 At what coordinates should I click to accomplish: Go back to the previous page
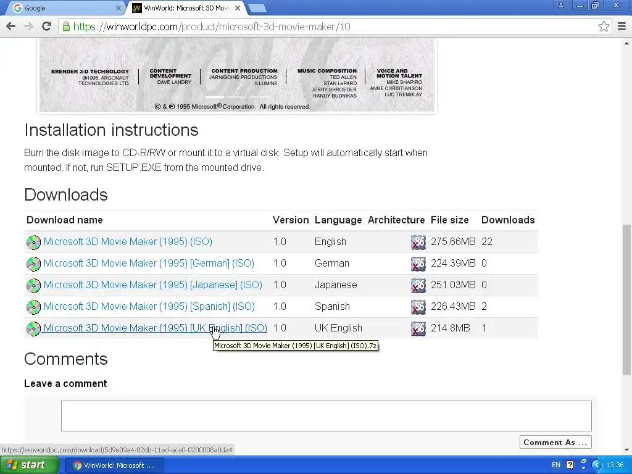click(x=11, y=27)
